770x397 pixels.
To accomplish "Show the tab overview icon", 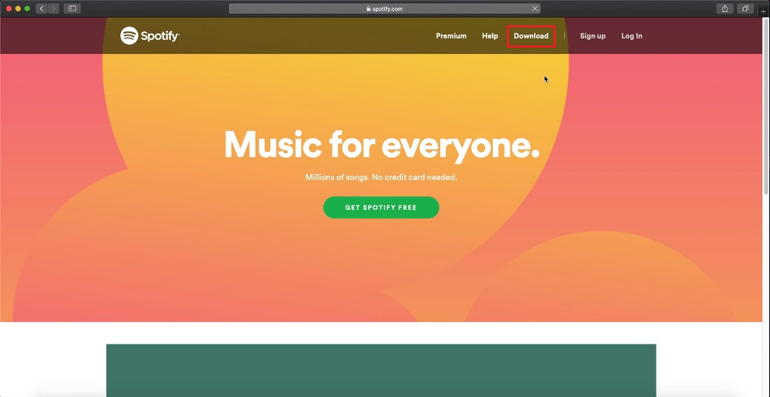I will pos(745,8).
